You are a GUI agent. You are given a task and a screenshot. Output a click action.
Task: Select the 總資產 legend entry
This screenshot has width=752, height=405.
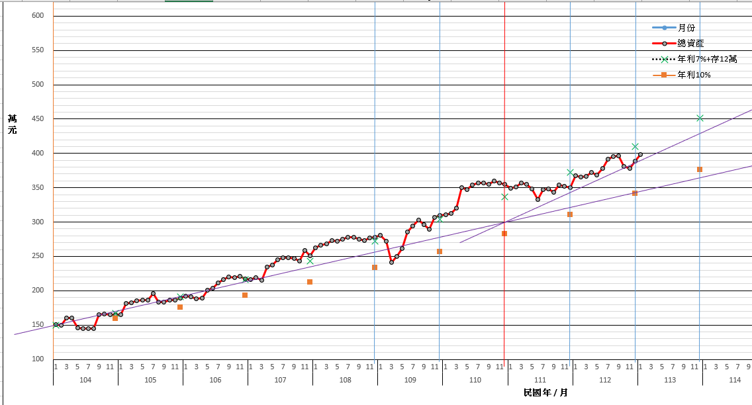(x=690, y=43)
